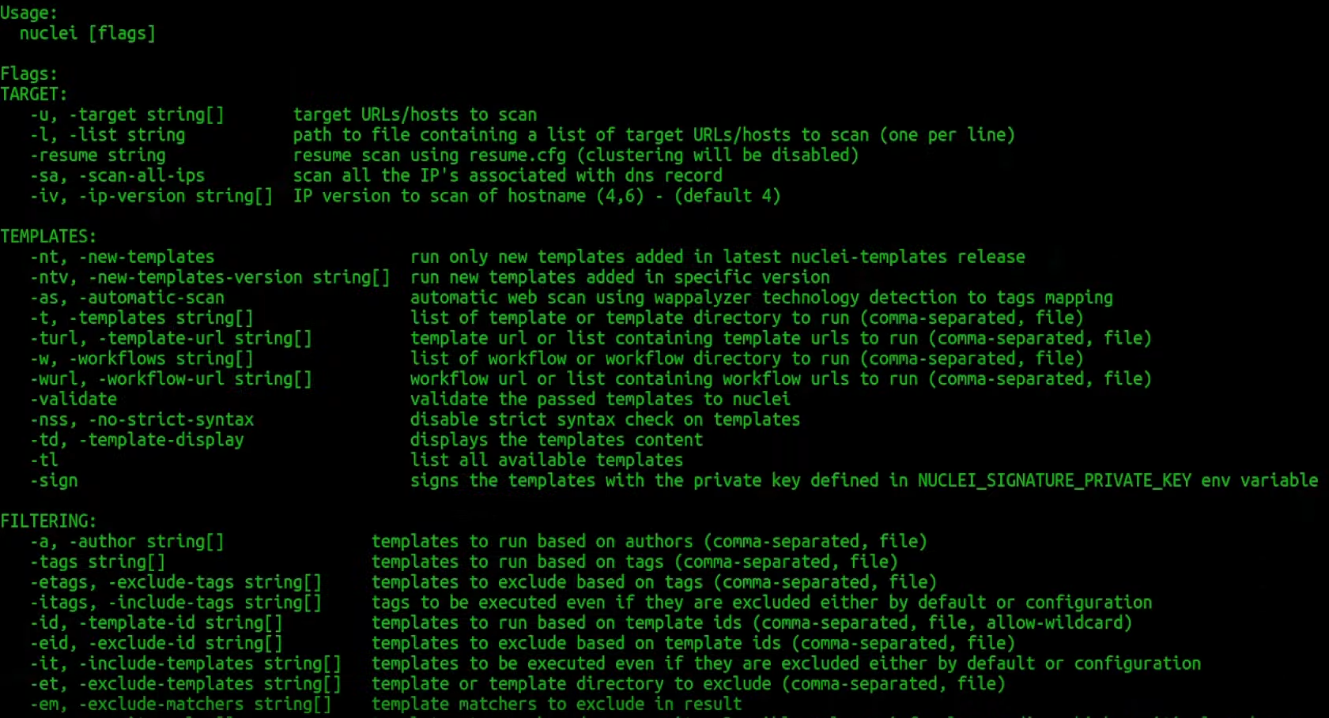Click the "-u, -target string[]" flag

[x=126, y=115]
